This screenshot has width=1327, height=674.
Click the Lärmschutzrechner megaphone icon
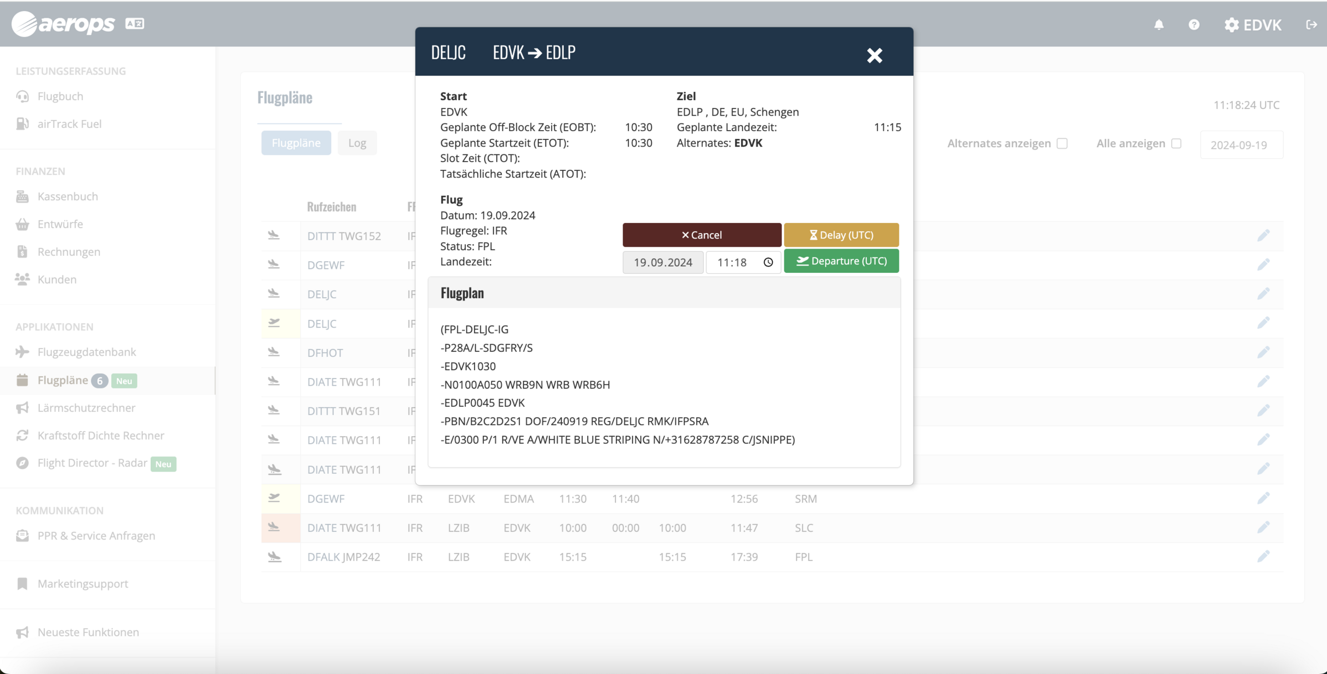point(22,408)
